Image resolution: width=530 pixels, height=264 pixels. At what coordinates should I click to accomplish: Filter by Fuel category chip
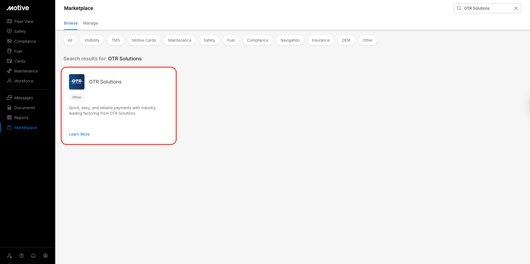(x=231, y=40)
